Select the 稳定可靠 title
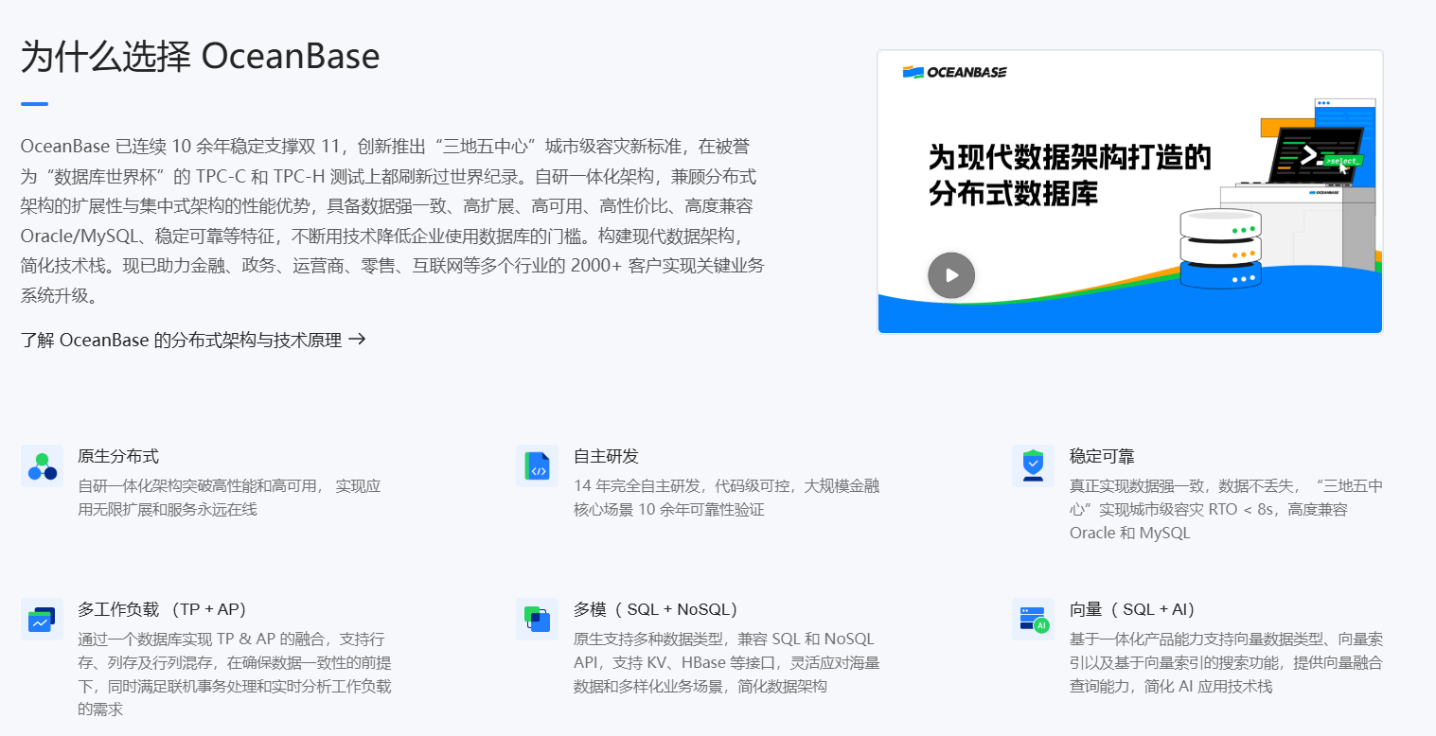1436x736 pixels. pos(1102,457)
